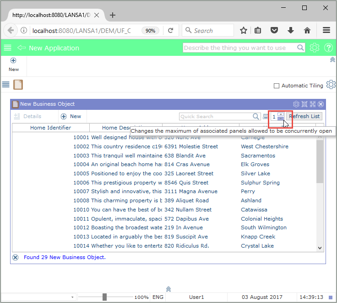The image size is (337, 303).
Task: Open tiling settings gear next to Automatic Tiling
Action: click(x=331, y=85)
